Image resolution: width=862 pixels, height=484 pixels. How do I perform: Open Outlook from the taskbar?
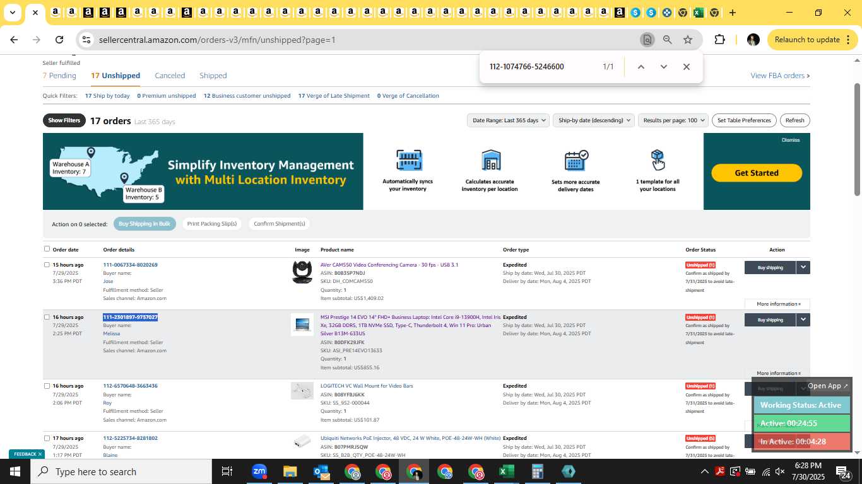tap(321, 471)
